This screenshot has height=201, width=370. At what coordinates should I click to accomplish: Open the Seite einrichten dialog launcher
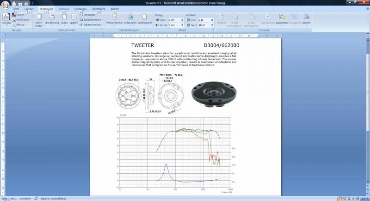point(103,30)
